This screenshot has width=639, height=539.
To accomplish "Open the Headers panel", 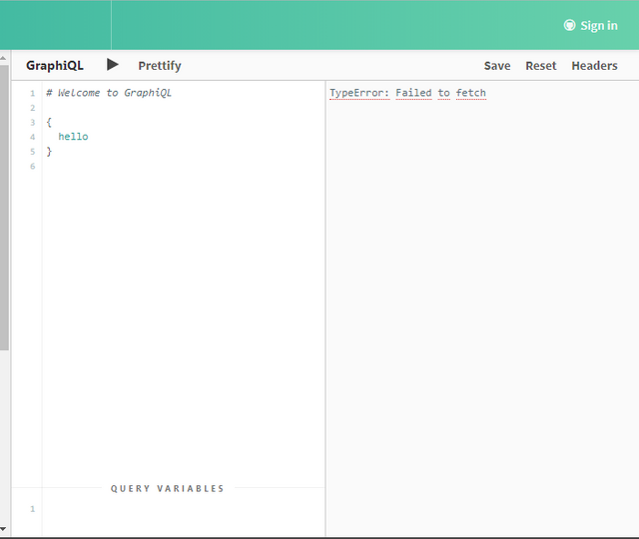I will click(594, 66).
